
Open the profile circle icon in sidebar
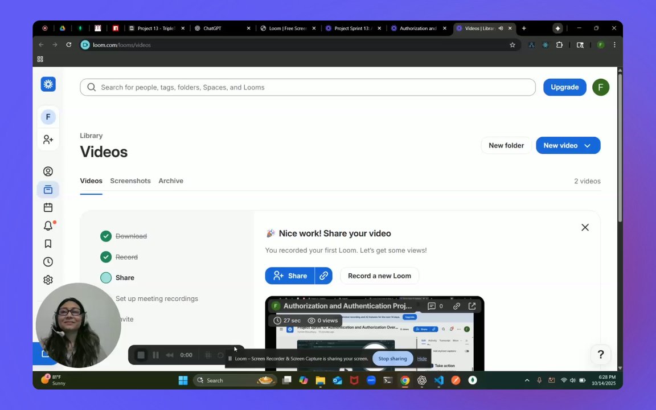pyautogui.click(x=48, y=171)
